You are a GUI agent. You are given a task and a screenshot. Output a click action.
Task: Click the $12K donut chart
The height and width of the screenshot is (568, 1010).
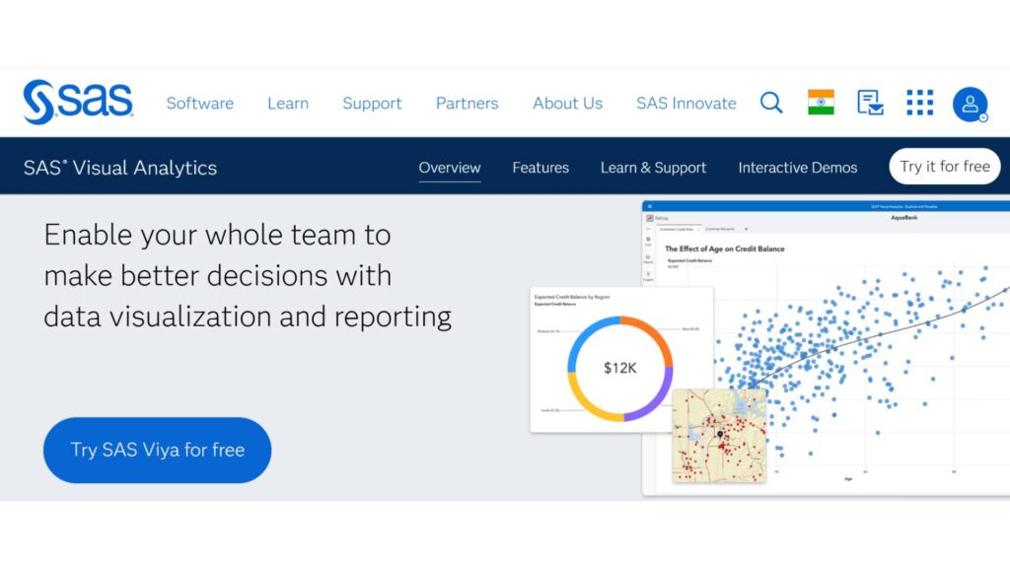[620, 369]
